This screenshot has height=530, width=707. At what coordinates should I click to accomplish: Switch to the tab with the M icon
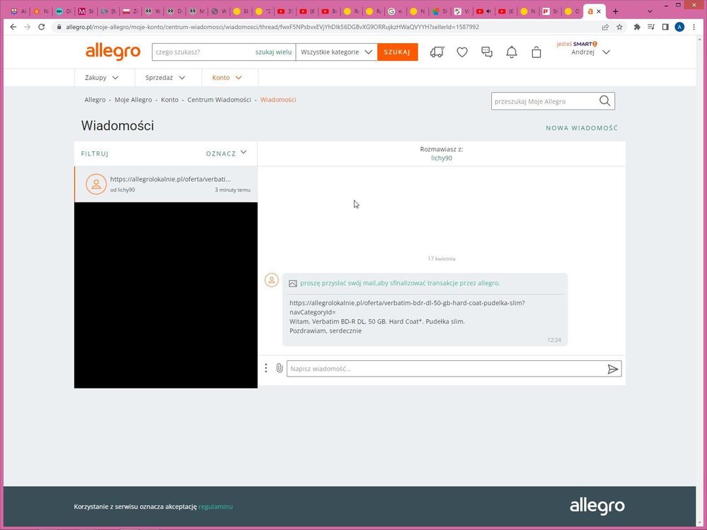85,11
